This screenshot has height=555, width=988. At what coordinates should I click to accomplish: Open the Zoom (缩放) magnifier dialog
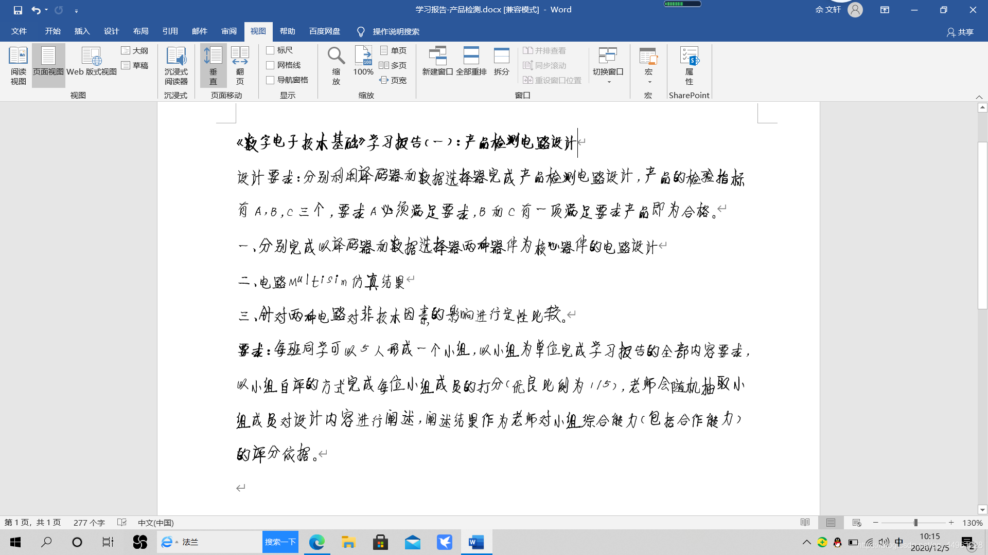336,65
